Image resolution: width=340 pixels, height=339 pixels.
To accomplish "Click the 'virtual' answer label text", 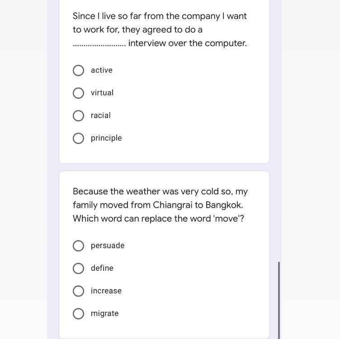I will click(x=102, y=93).
